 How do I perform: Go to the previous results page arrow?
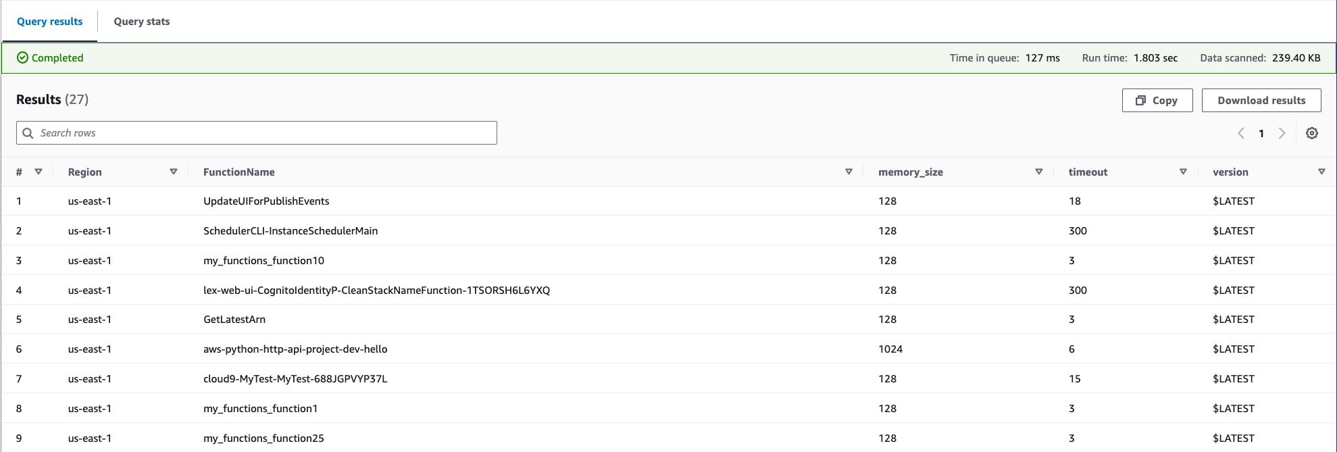click(x=1240, y=133)
